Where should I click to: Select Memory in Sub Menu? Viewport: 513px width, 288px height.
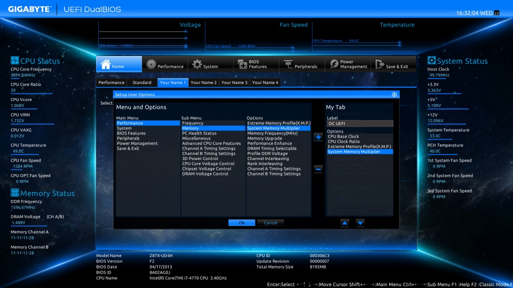coord(213,128)
